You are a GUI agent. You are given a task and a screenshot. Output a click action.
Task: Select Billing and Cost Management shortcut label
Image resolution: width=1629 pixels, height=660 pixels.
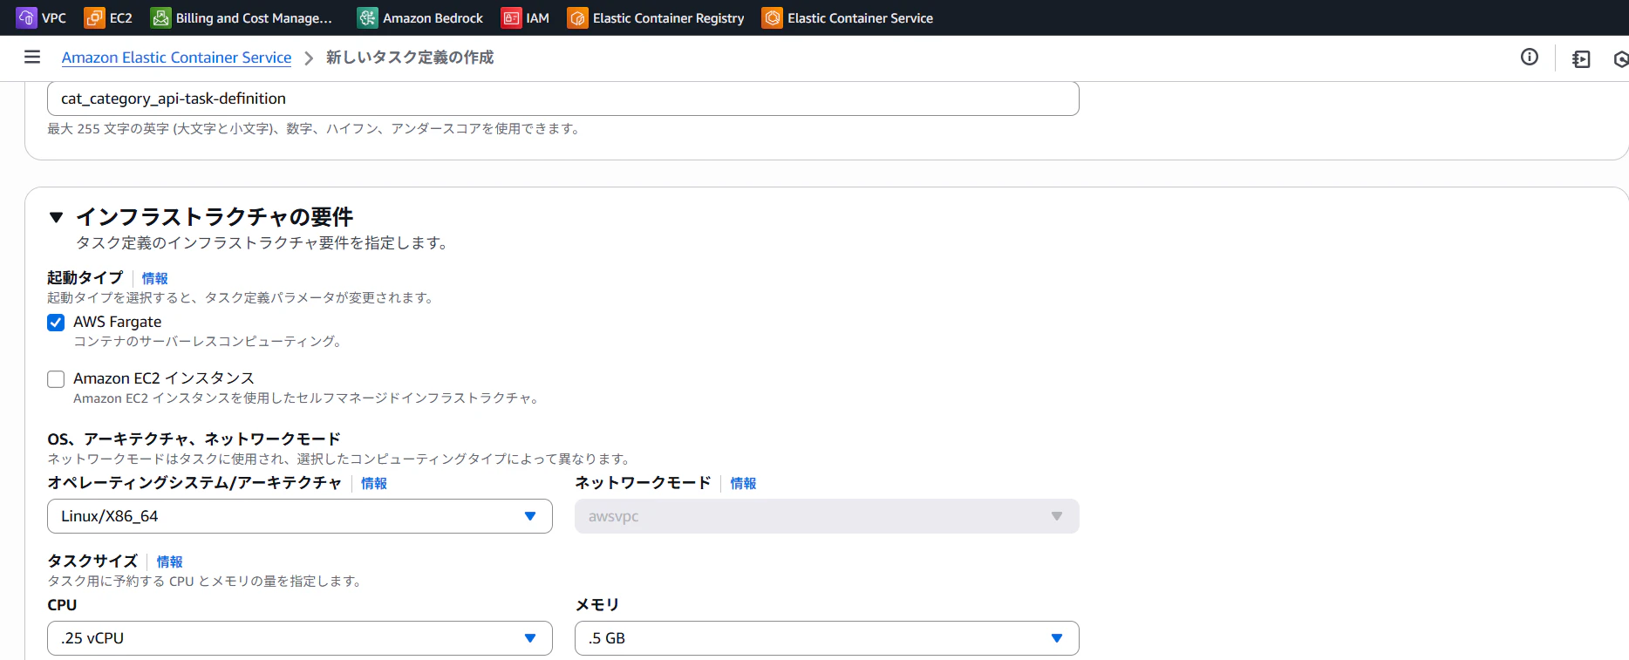[254, 18]
